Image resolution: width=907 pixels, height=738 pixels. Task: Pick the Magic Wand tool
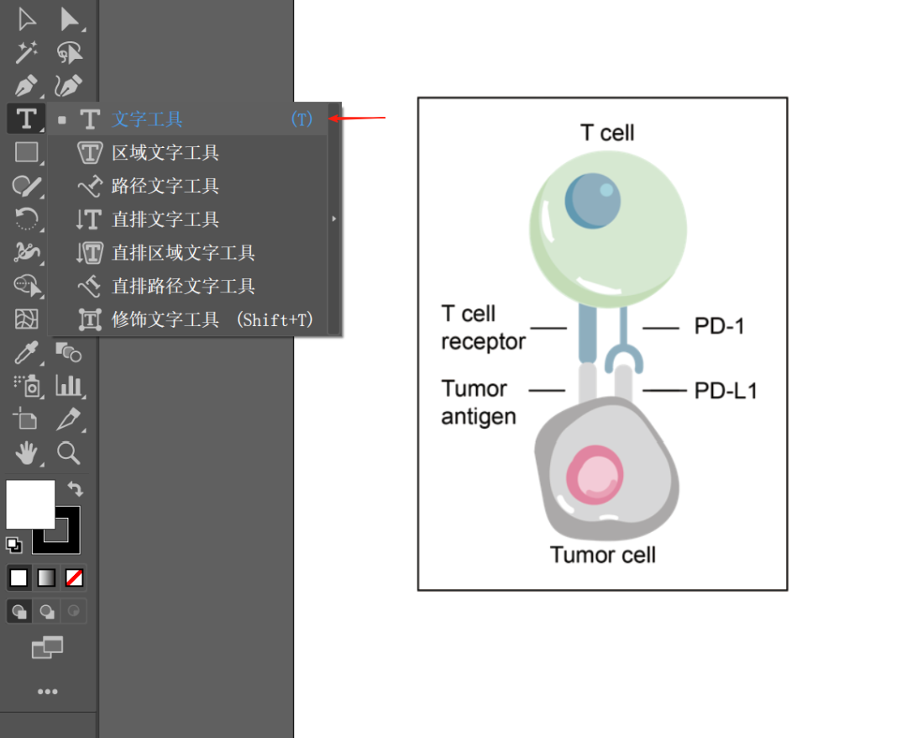[x=27, y=53]
